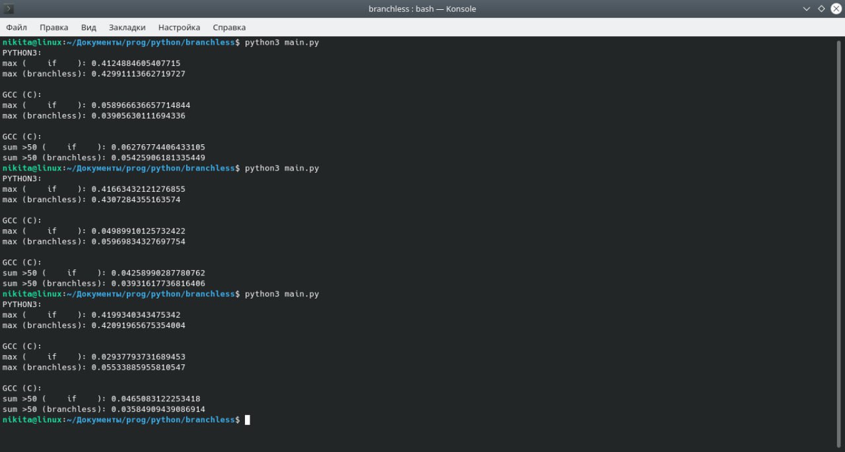The image size is (845, 452).
Task: Click the value 0.04258990287780762
Action: point(158,273)
